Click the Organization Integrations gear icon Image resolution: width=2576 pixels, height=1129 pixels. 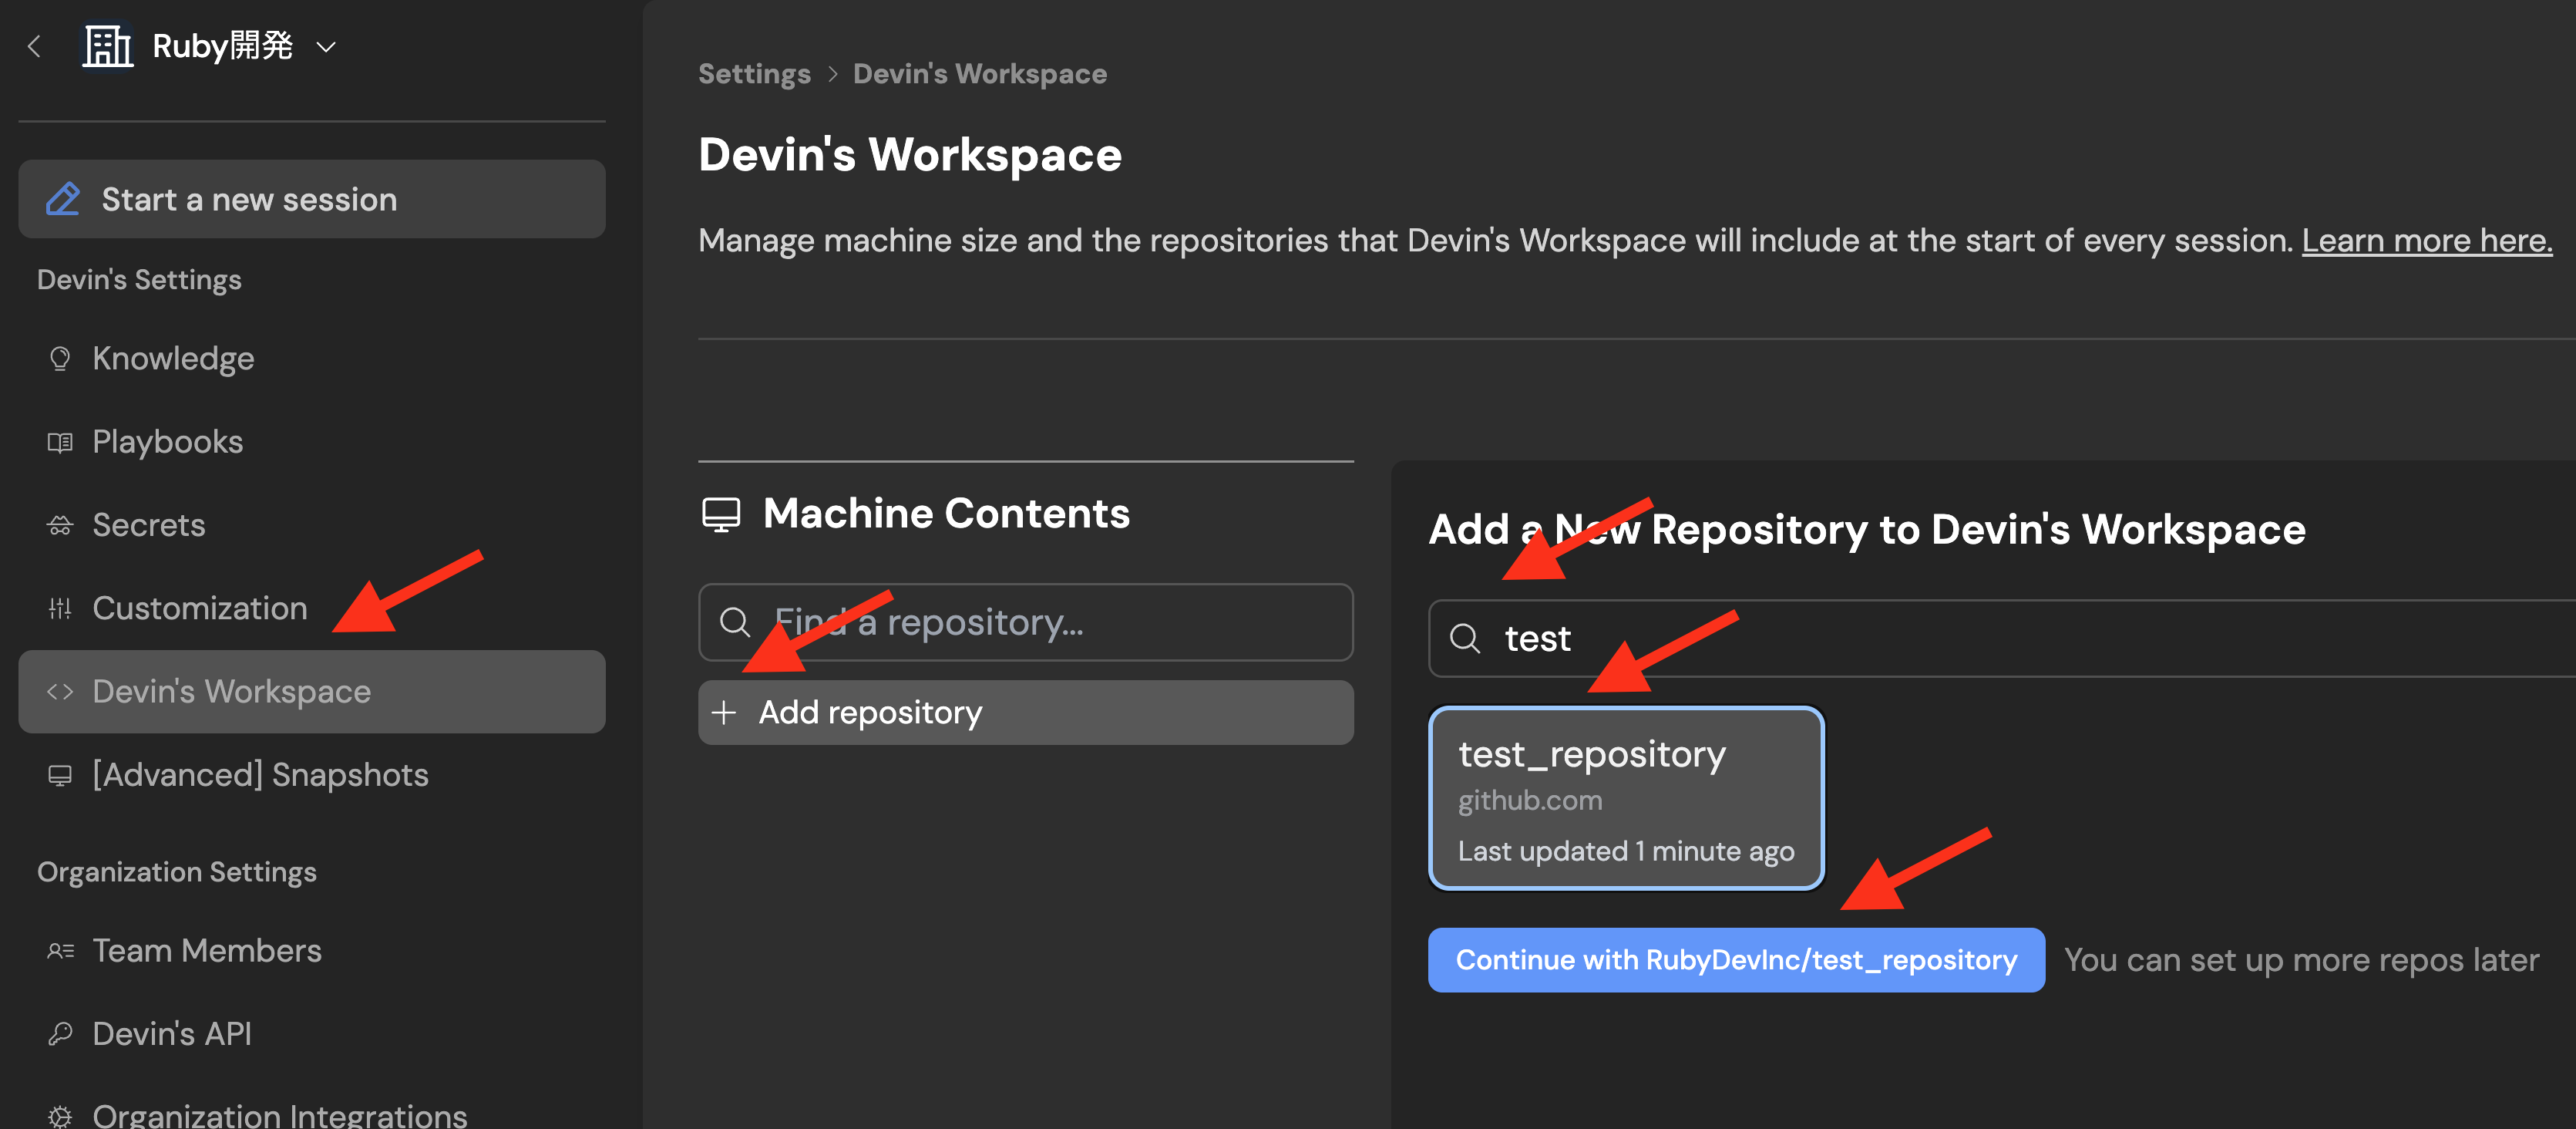pyautogui.click(x=60, y=1115)
